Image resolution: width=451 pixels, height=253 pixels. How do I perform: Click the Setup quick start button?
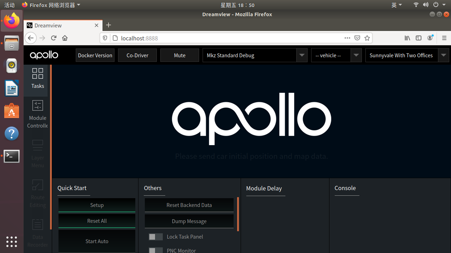(x=97, y=205)
